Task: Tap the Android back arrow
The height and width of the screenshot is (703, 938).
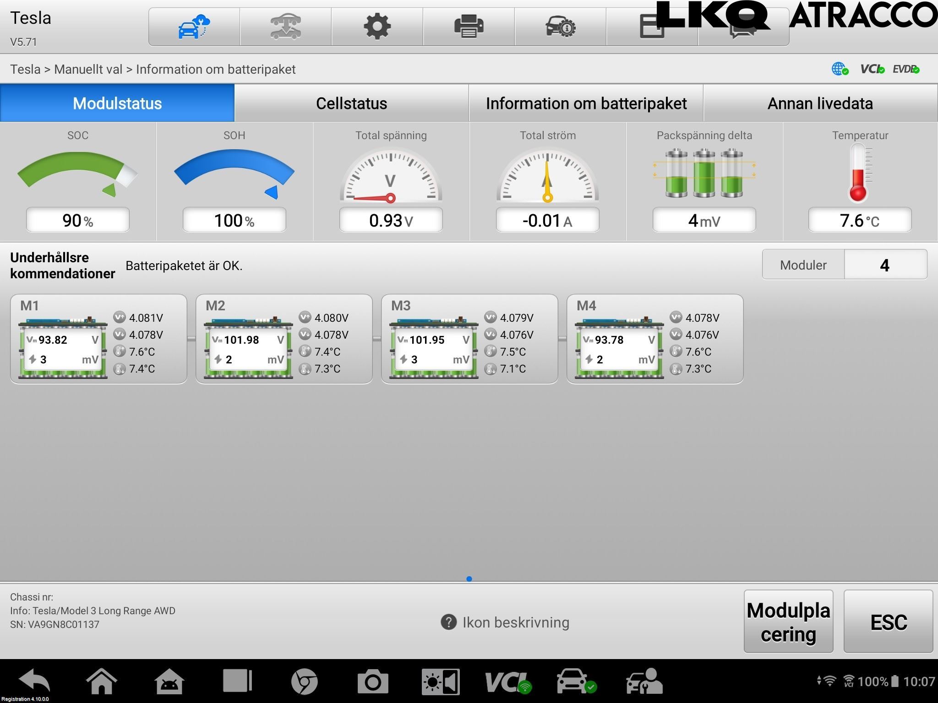Action: click(x=34, y=681)
